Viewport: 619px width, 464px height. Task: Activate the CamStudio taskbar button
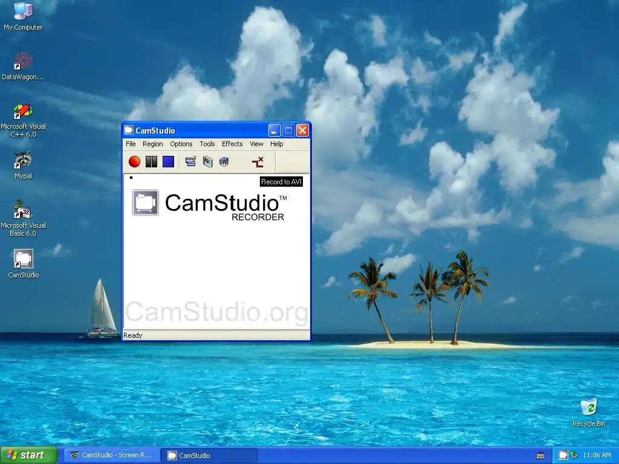coord(210,456)
